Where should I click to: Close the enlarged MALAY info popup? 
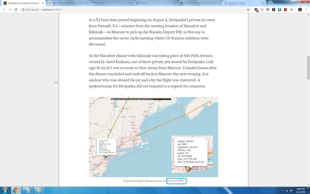206,139
